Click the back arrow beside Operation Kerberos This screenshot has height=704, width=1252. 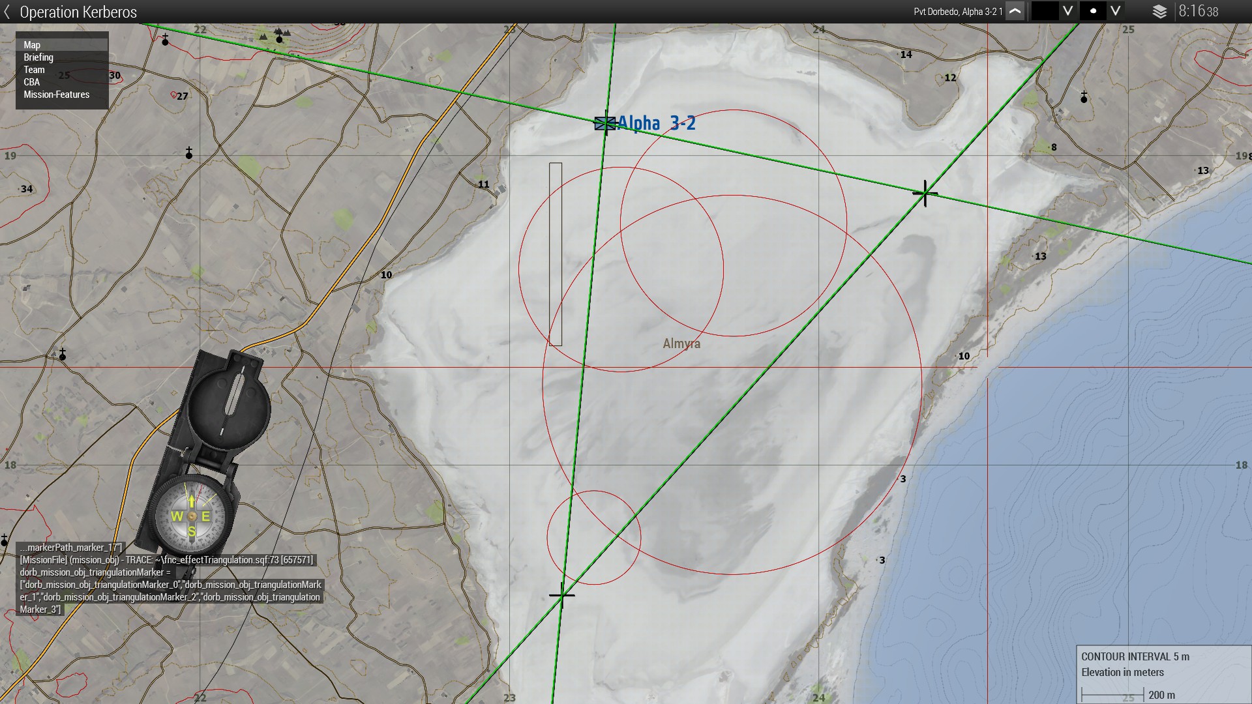tap(7, 12)
